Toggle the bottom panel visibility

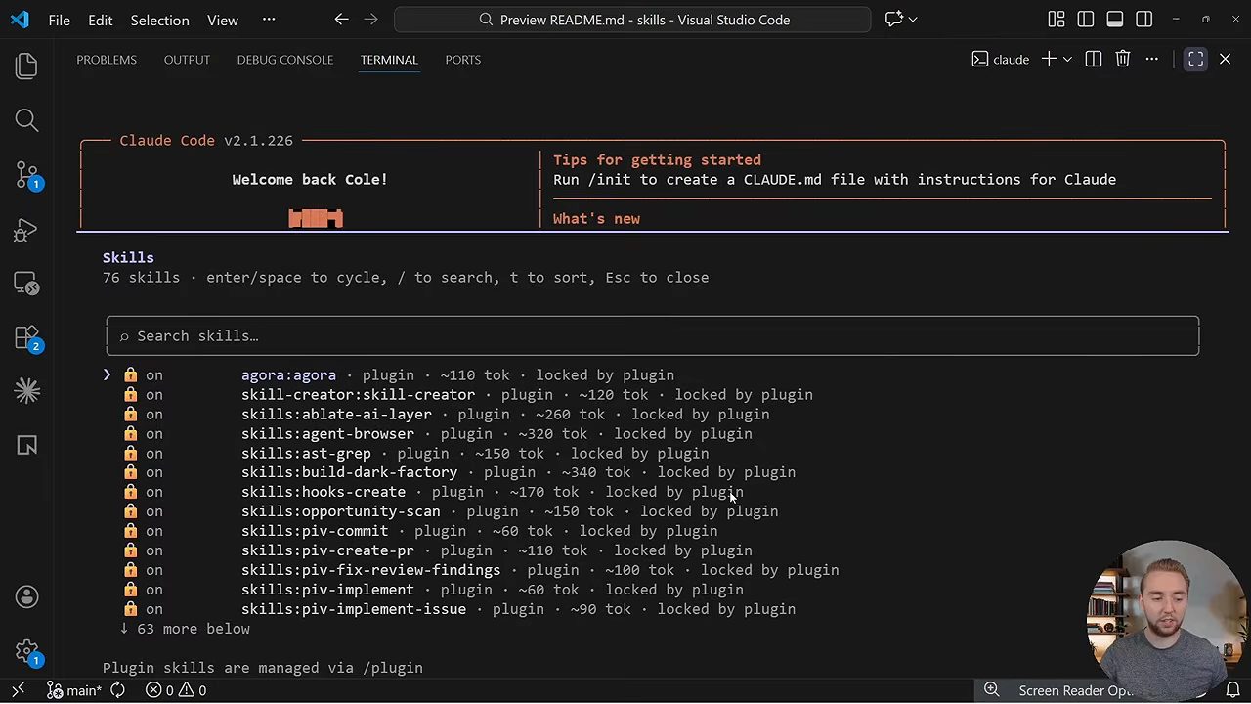point(1115,20)
